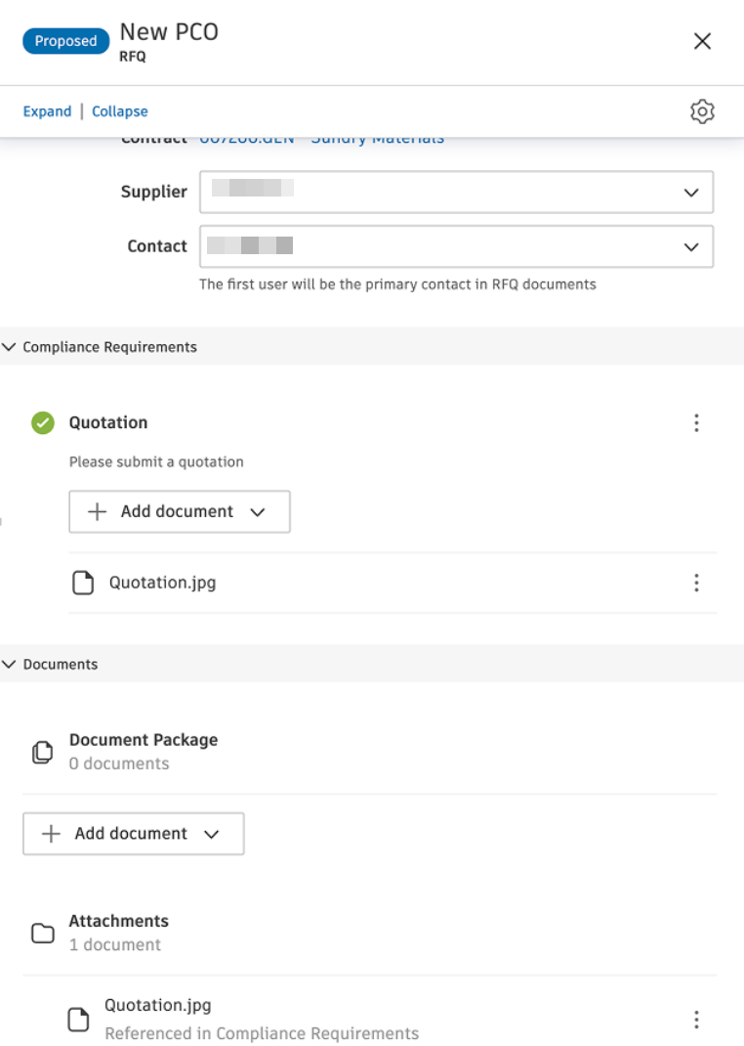This screenshot has height=1046, width=744.
Task: Open the settings gear icon
Action: coord(702,111)
